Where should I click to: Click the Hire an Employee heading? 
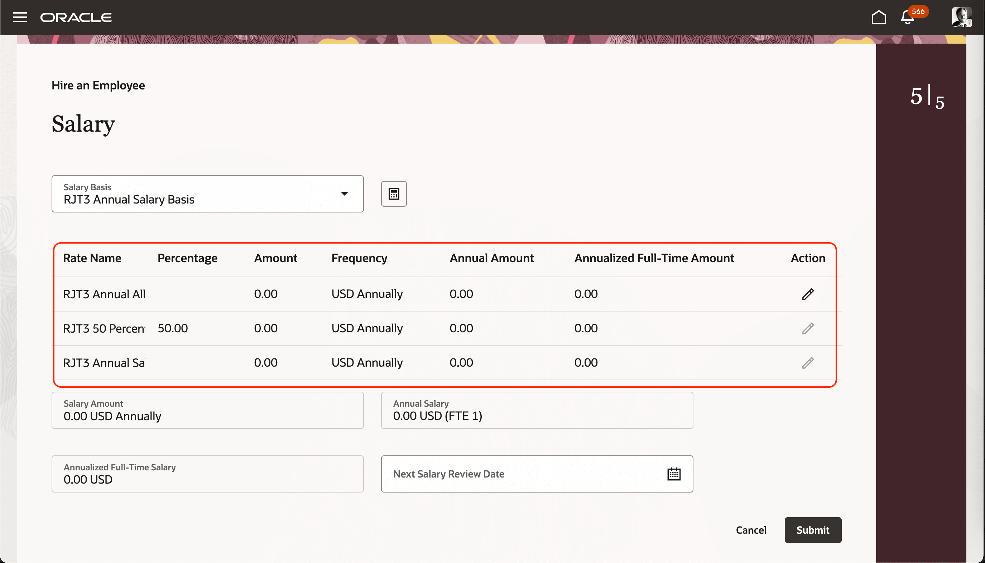coord(98,85)
